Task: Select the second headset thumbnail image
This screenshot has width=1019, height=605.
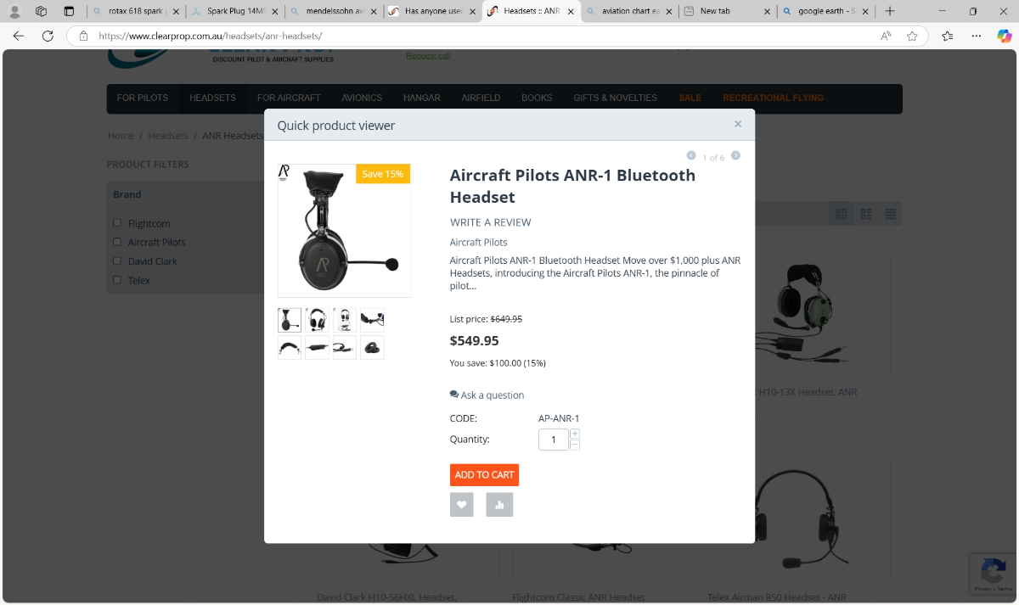Action: click(317, 320)
